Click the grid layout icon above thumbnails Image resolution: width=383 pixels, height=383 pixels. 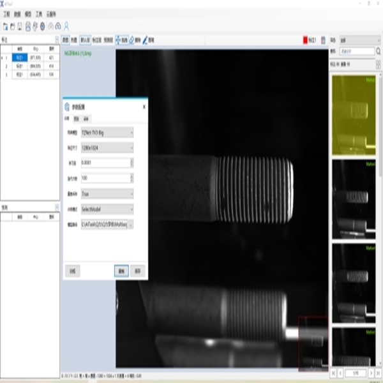324,40
